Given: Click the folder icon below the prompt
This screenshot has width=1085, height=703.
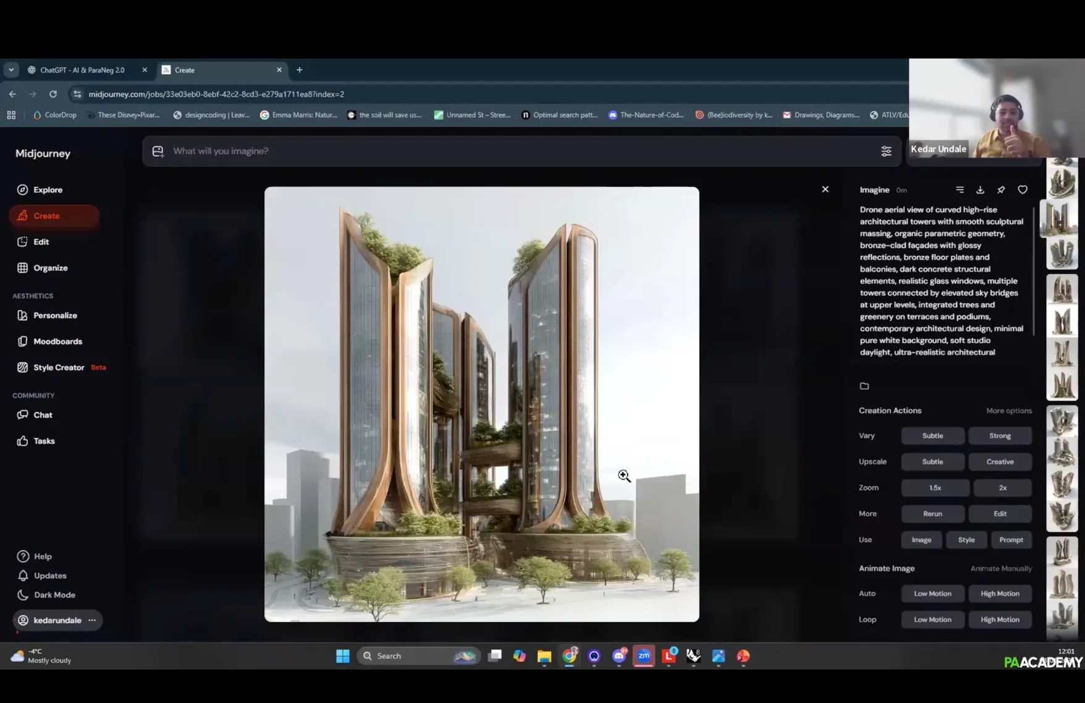Looking at the screenshot, I should click(x=864, y=386).
